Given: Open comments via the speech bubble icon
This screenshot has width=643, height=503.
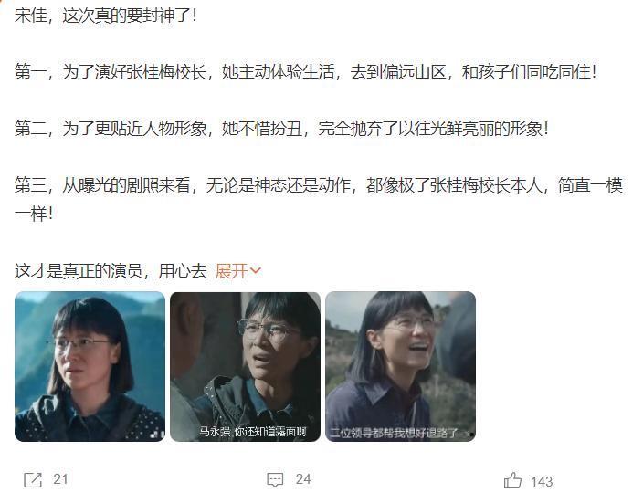Looking at the screenshot, I should click(x=275, y=479).
